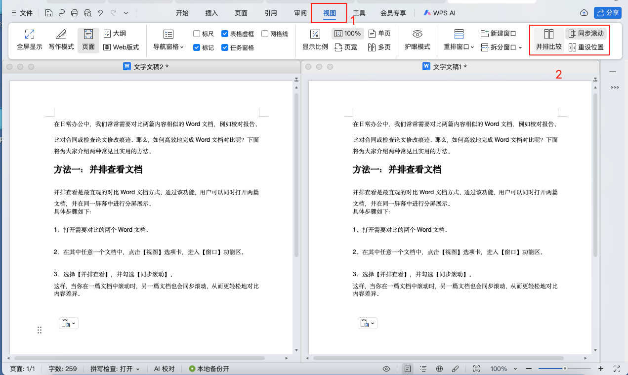Click the 文字文稿1 window title
This screenshot has height=375, width=628.
point(445,66)
